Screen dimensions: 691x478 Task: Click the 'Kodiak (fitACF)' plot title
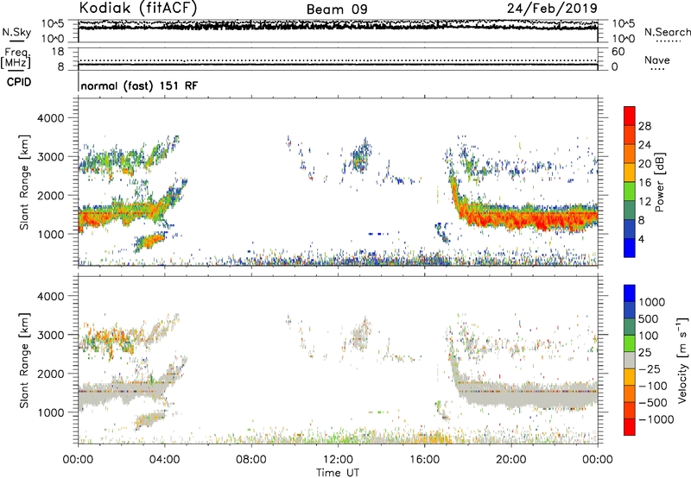coord(137,8)
